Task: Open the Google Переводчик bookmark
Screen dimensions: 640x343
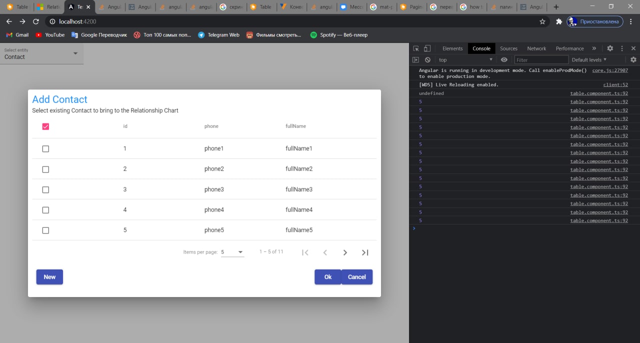Action: pyautogui.click(x=99, y=35)
